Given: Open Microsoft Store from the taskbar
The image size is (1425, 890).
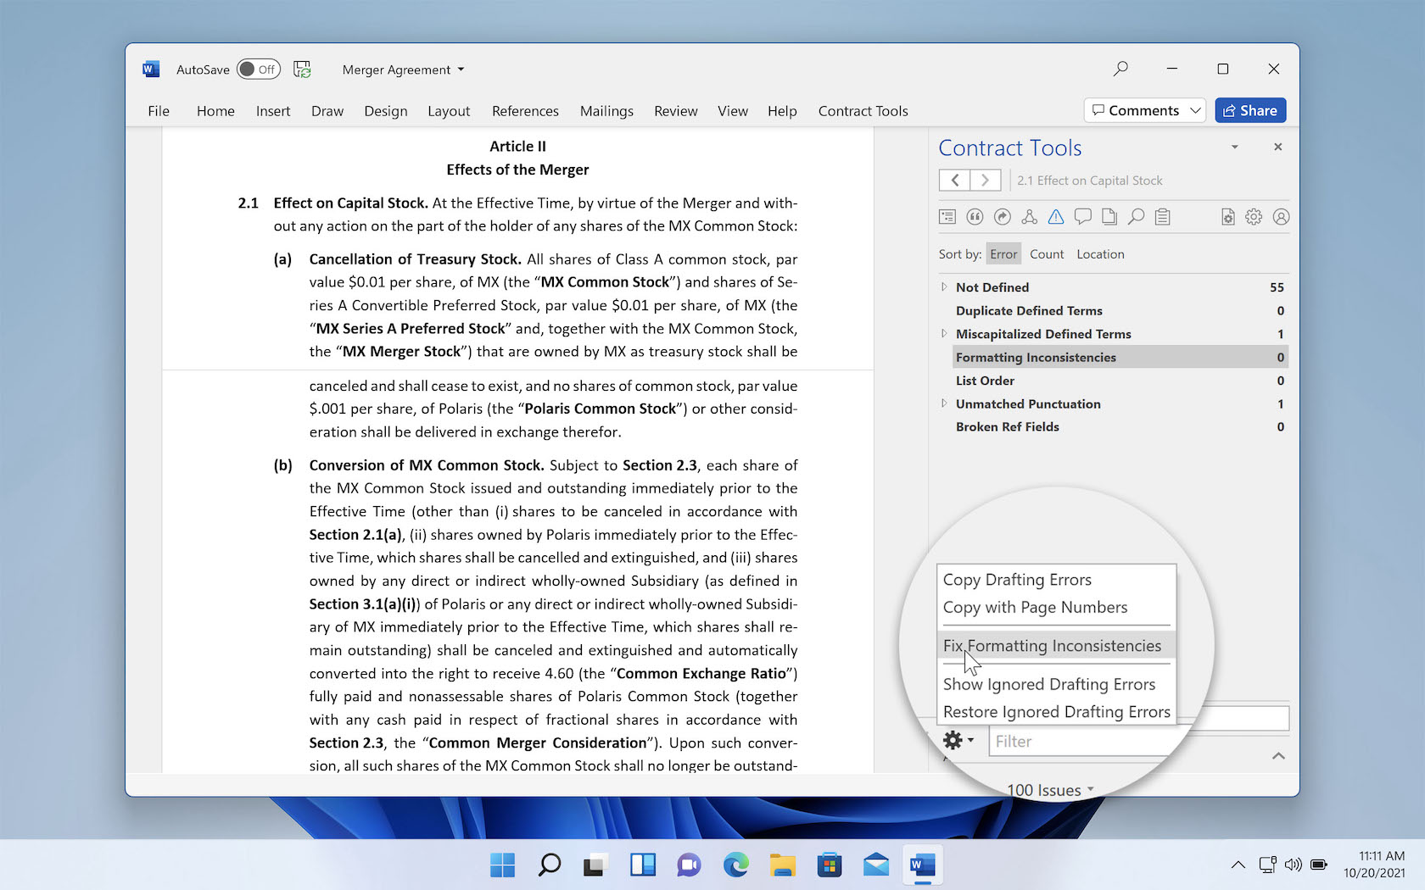Looking at the screenshot, I should pos(830,865).
